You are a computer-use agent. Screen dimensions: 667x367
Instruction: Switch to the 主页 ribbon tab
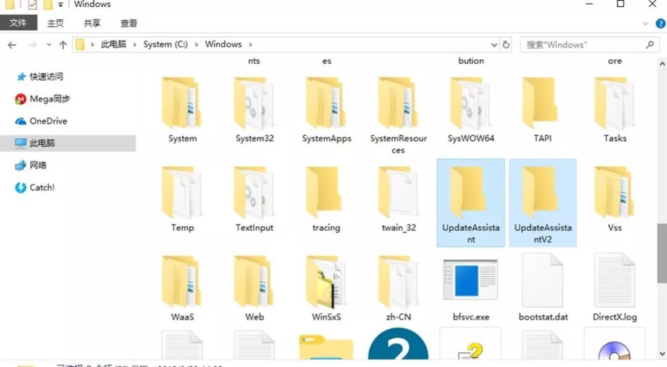(x=56, y=23)
